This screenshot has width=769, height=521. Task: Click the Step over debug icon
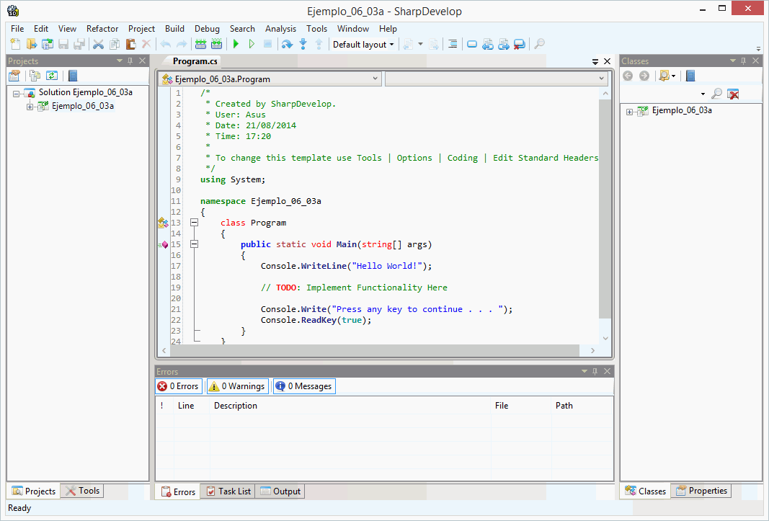click(x=287, y=45)
